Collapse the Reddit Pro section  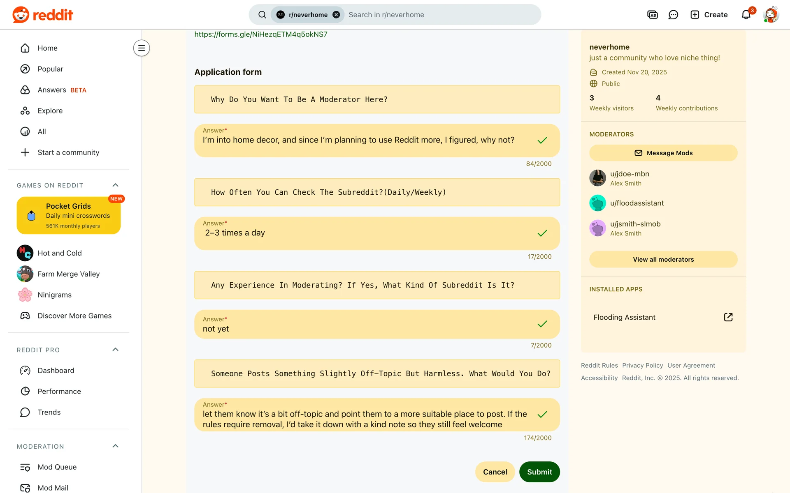click(116, 350)
